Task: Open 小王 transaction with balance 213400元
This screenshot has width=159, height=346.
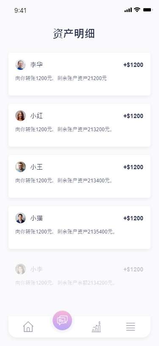Action: pos(80,176)
